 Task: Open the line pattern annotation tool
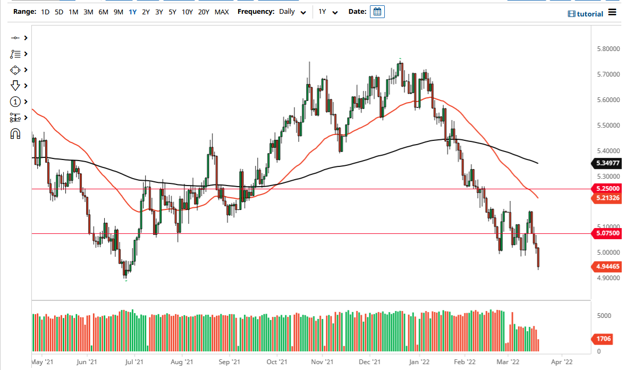click(x=15, y=54)
